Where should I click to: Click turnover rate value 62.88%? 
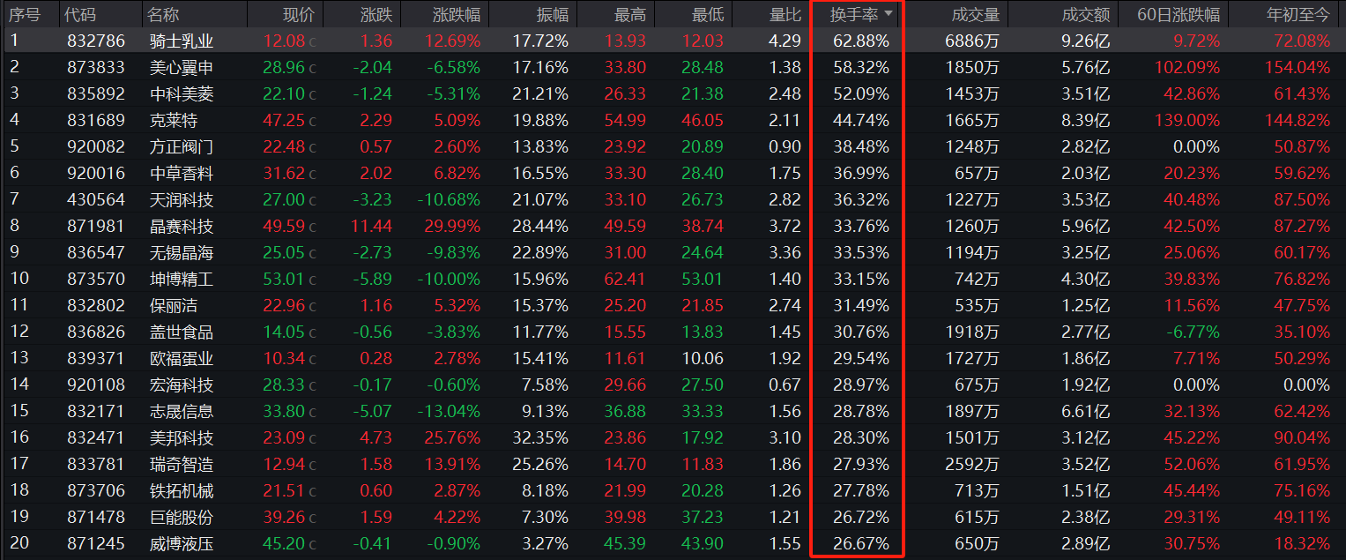coord(861,41)
